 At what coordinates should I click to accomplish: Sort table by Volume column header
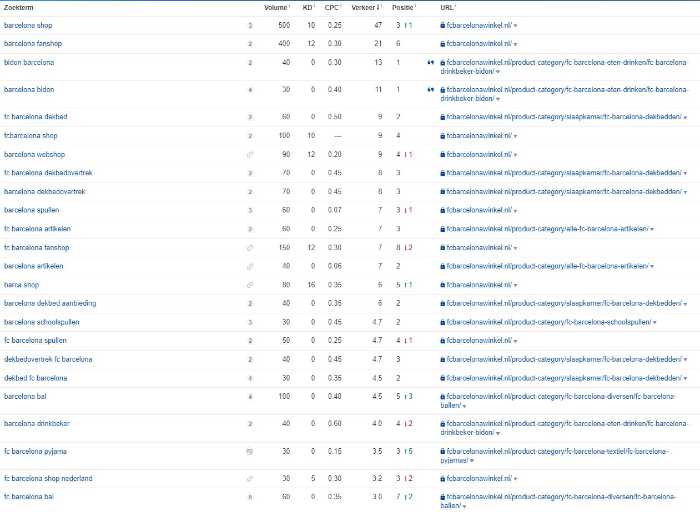(275, 7)
